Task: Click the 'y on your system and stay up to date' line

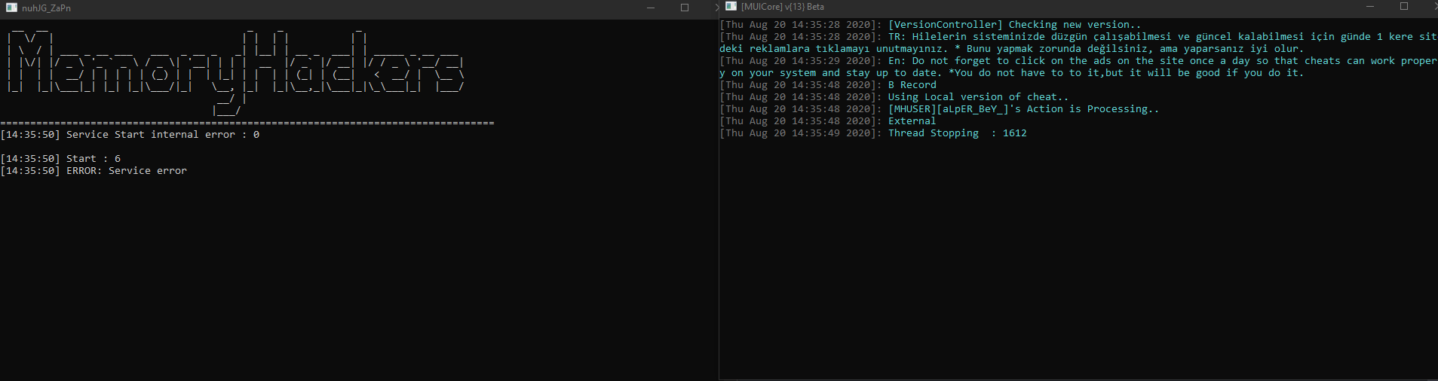Action: point(1011,73)
